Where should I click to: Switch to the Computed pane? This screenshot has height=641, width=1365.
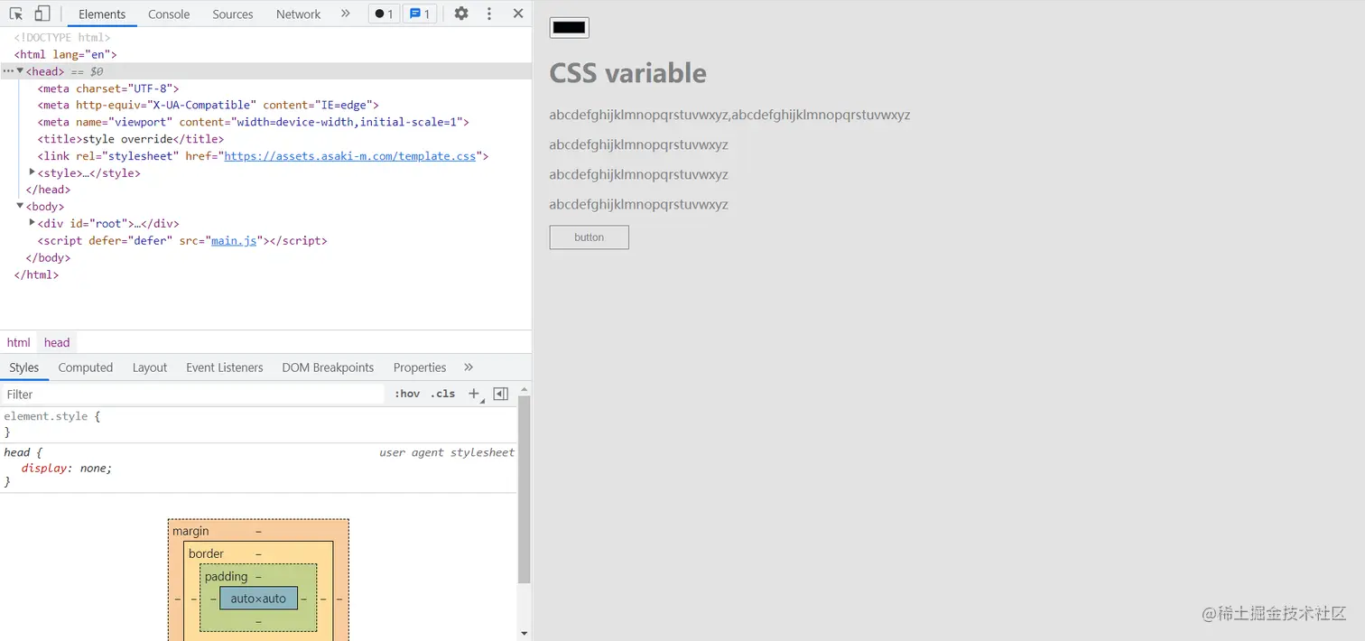click(x=86, y=367)
